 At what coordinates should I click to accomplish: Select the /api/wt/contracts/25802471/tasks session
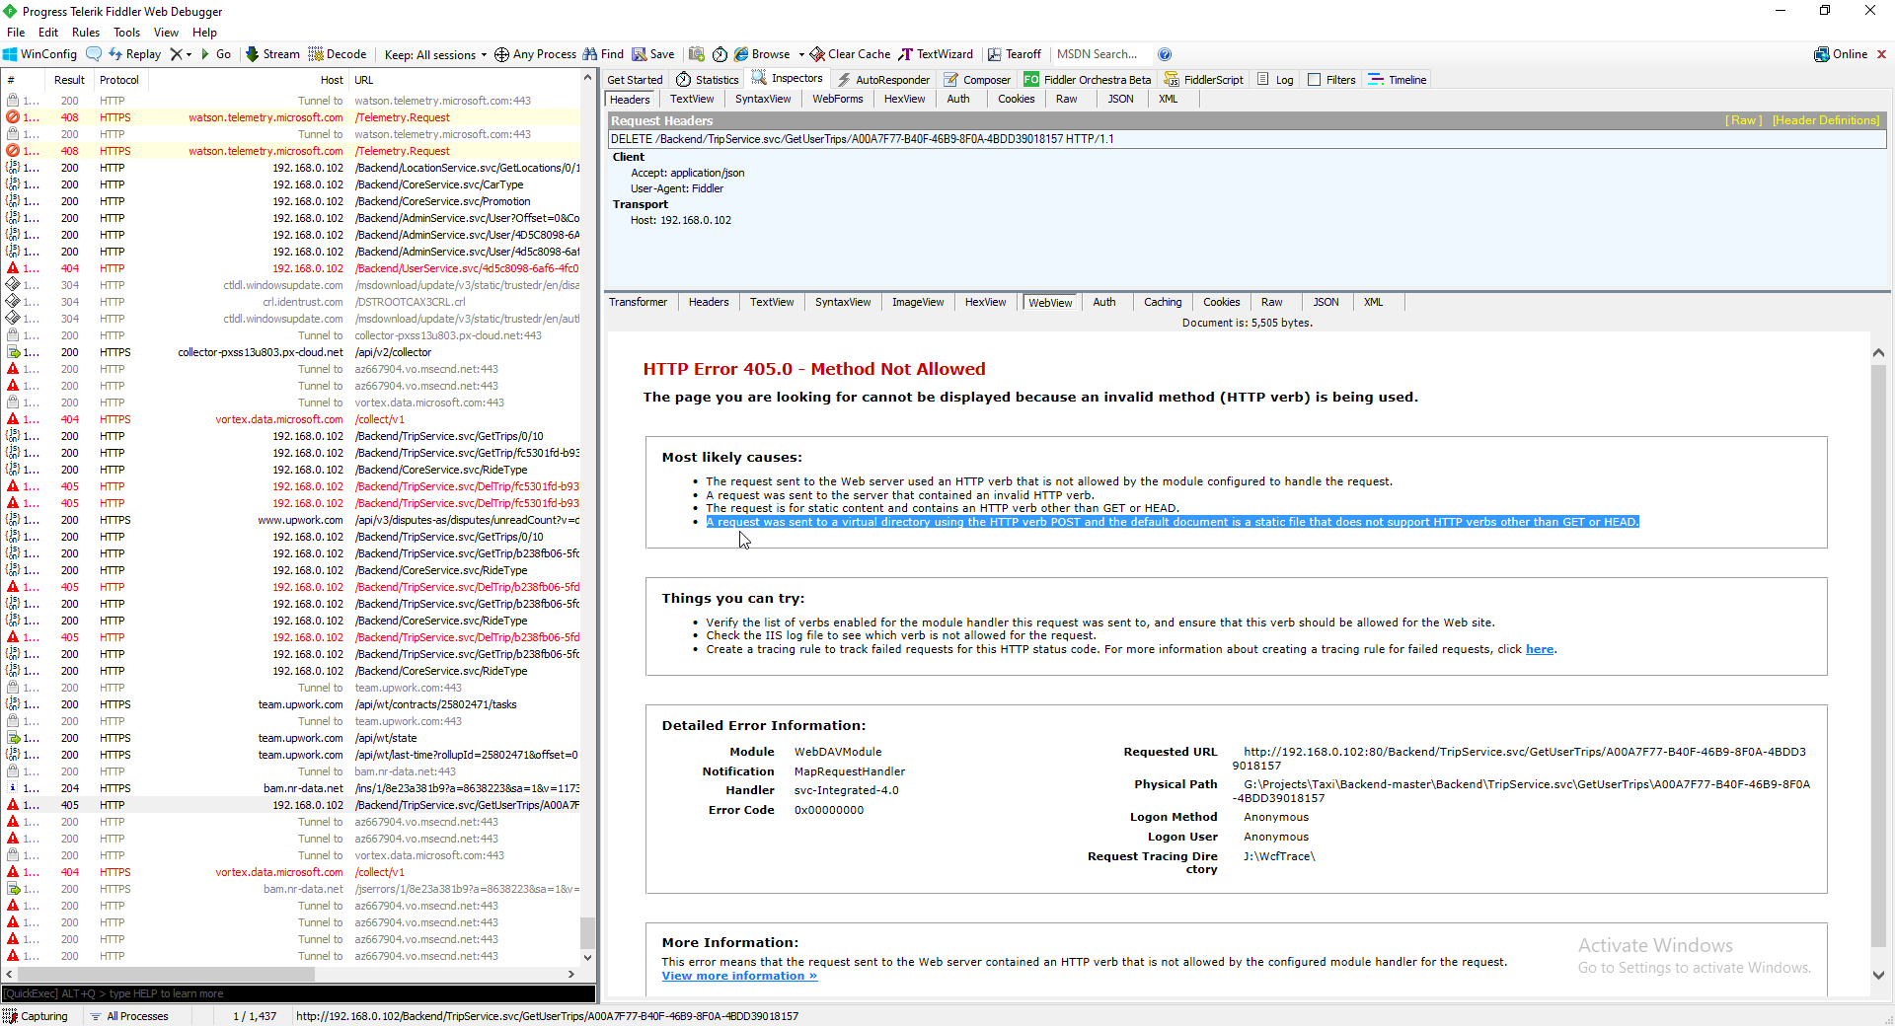point(291,704)
